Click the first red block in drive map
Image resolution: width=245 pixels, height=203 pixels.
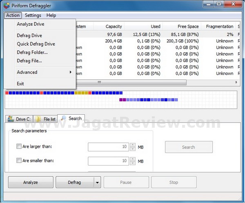point(7,93)
